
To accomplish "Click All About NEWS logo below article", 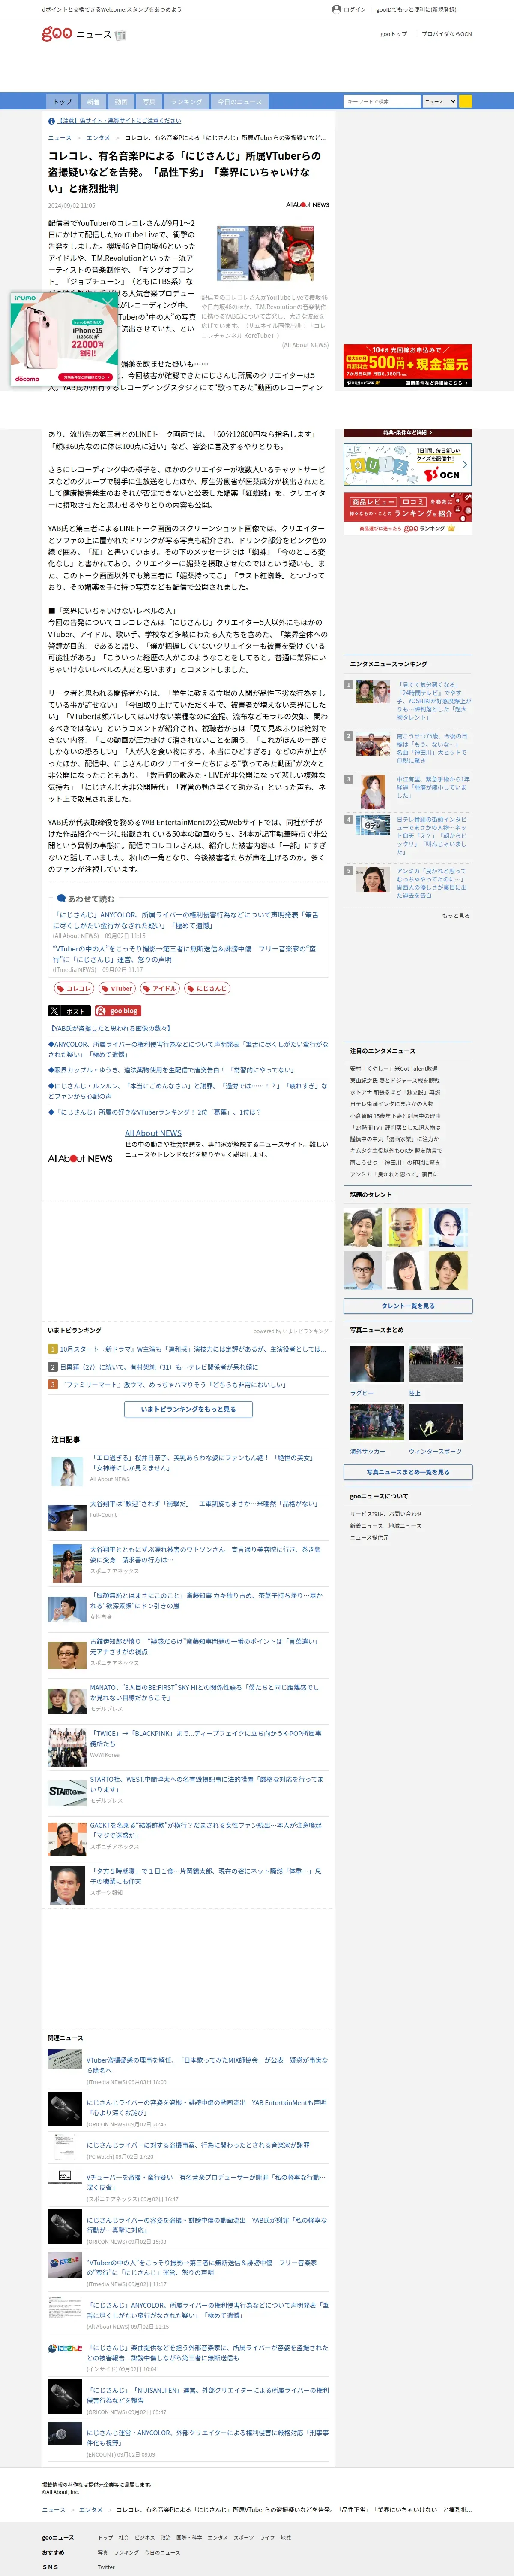I will tap(80, 1158).
